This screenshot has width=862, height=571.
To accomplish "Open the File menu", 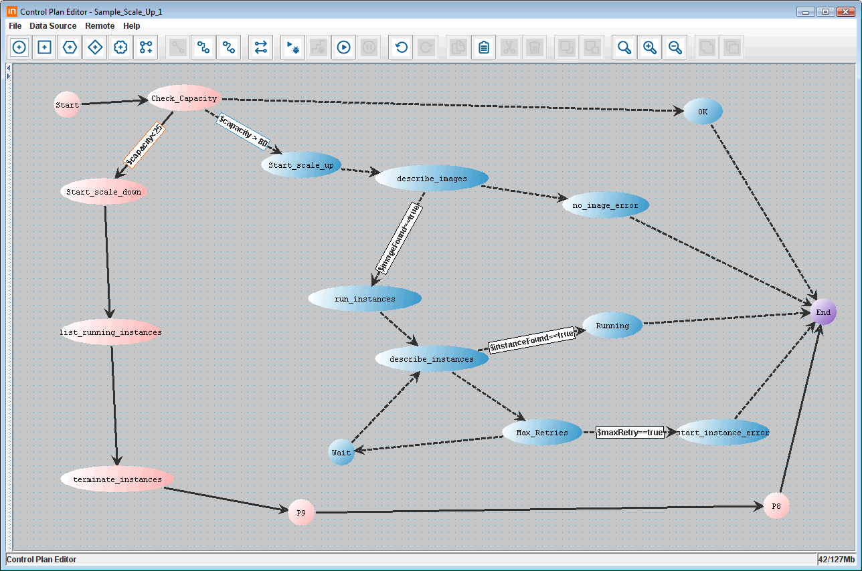I will [15, 26].
